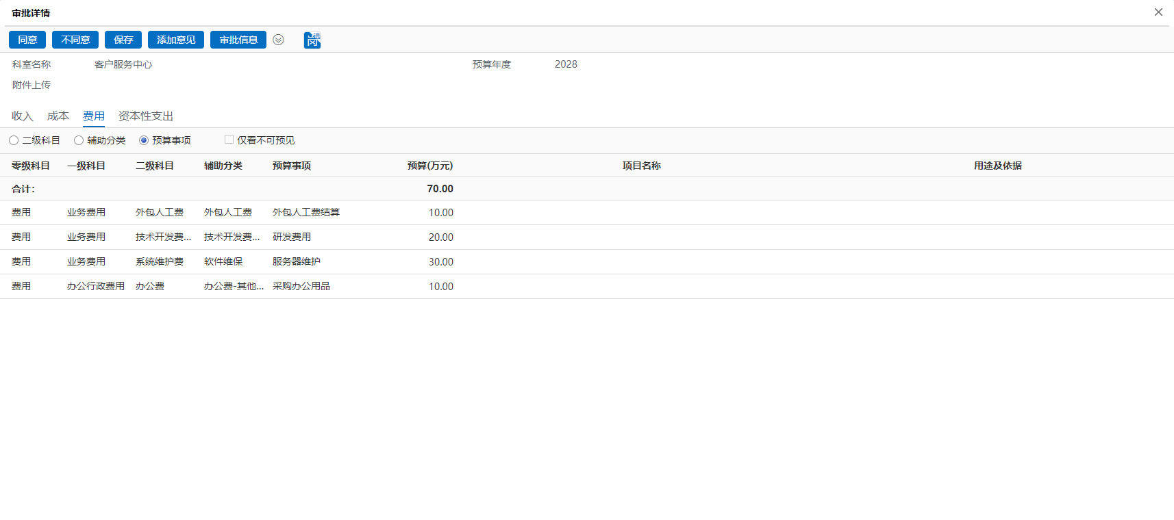Click the blue 岗 position icon in toolbar
The width and height of the screenshot is (1174, 520).
pos(312,40)
